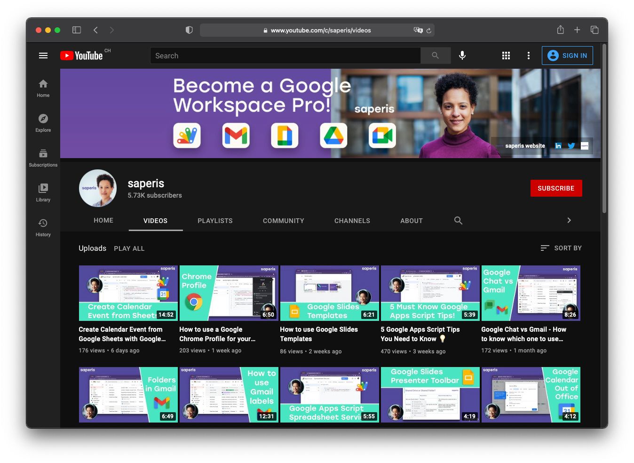Click '176 views • 6 days ago' text

tap(109, 351)
